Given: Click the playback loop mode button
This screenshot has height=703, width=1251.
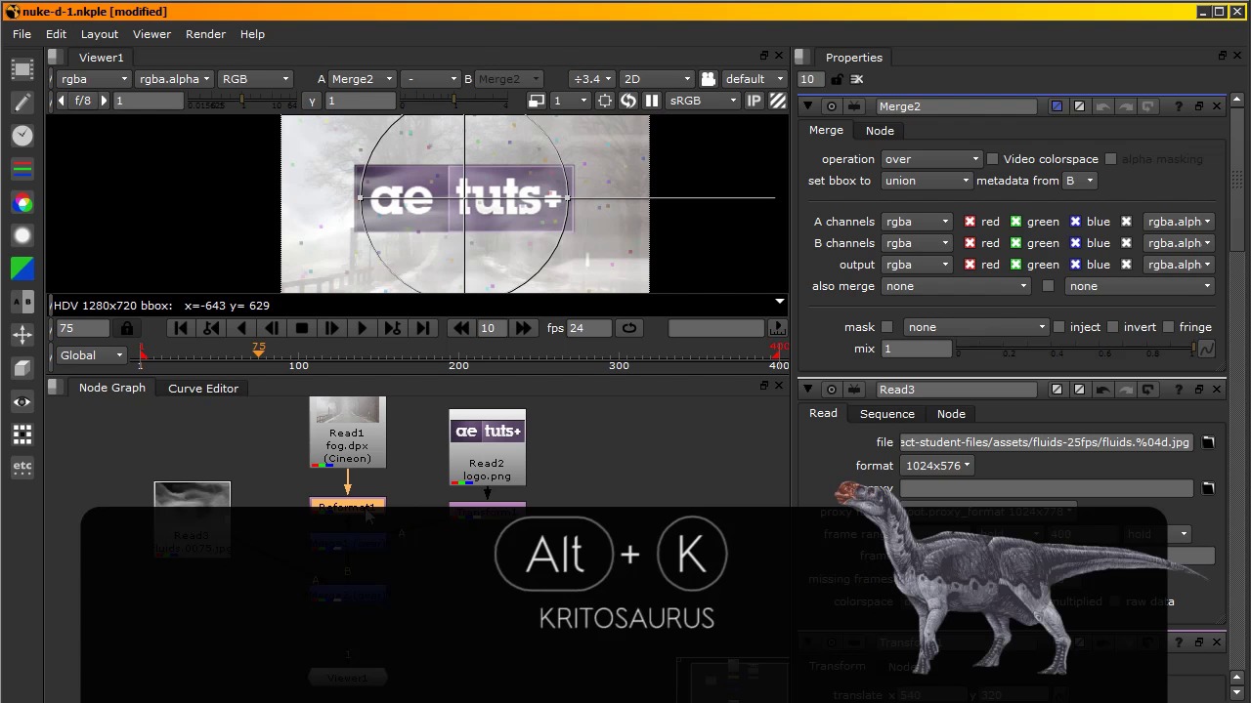Looking at the screenshot, I should 629,329.
